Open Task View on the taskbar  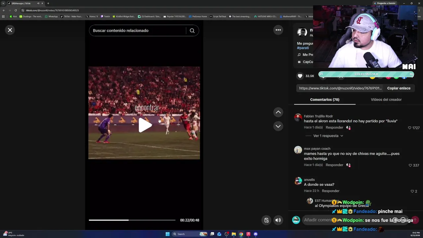[212, 234]
